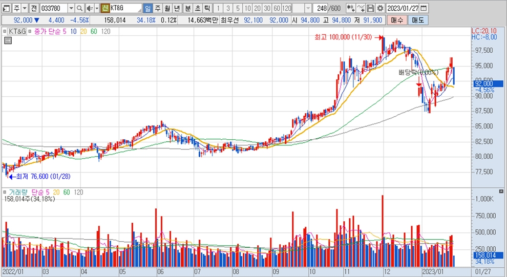The width and height of the screenshot is (507, 277).
Task: Select the 주 (weekly) period tab
Action: [157, 8]
